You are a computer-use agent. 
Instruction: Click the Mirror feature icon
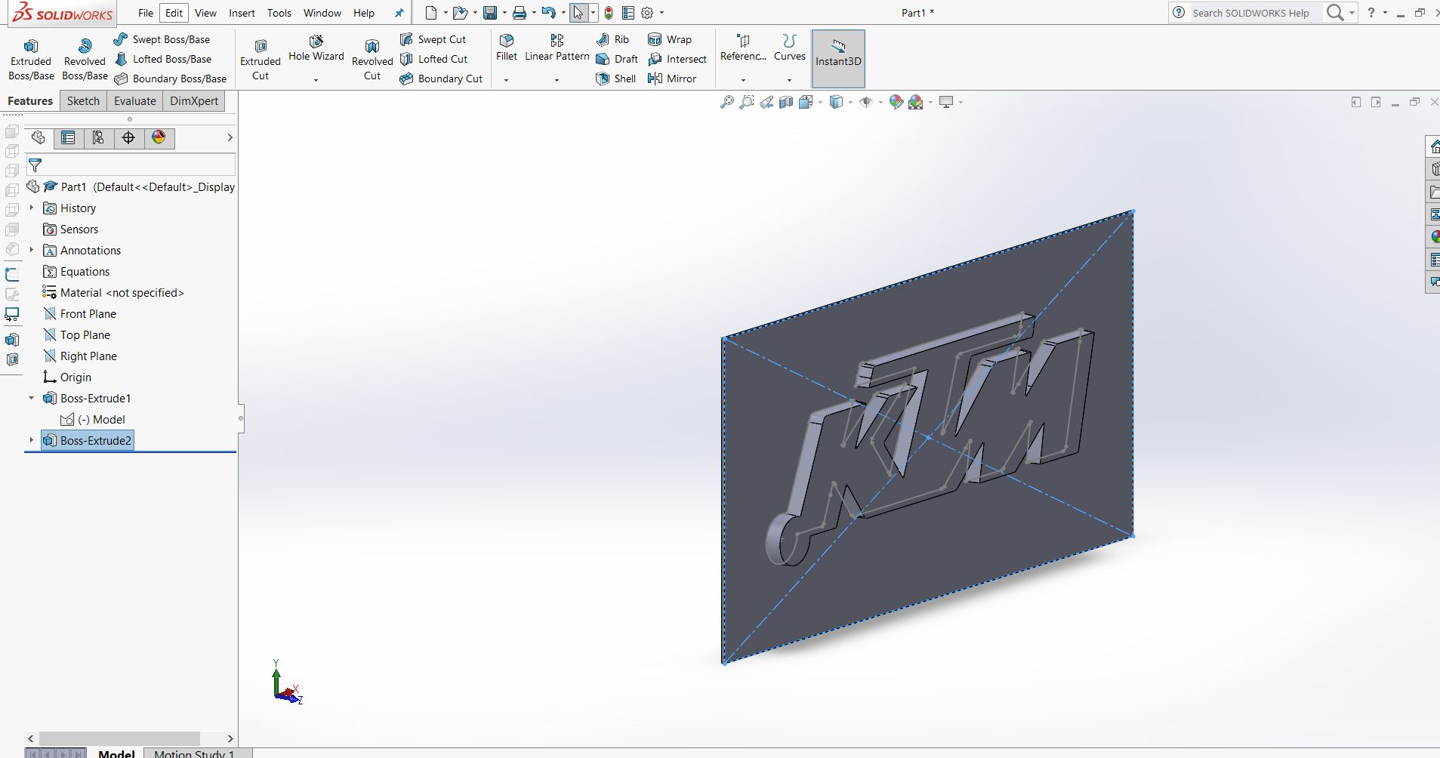672,79
